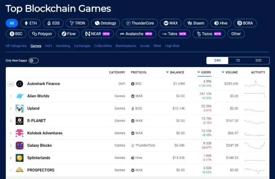Image resolution: width=275 pixels, height=179 pixels.
Task: Click the ThunderCore icon in Galaxy Blocks row
Action: point(133,145)
